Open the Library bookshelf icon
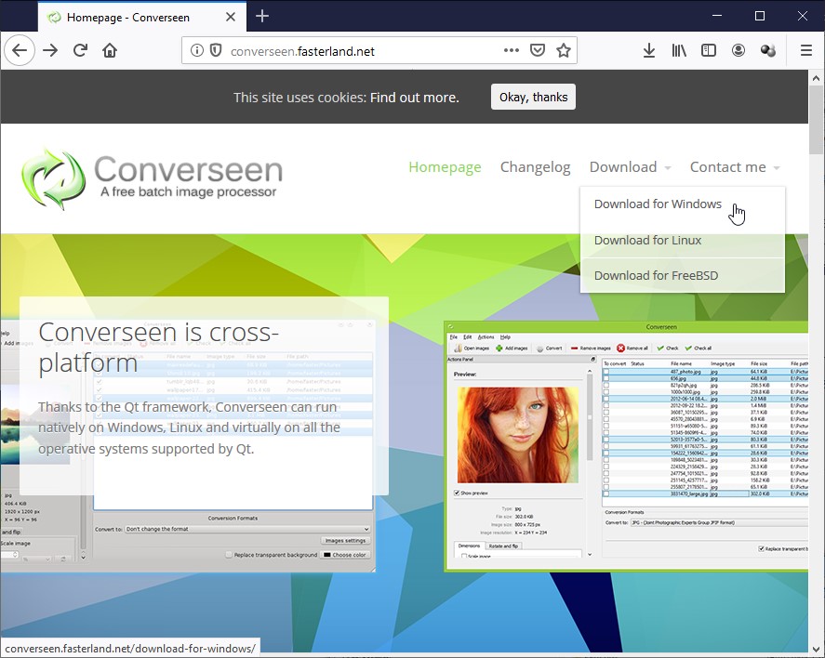825x658 pixels. pos(679,51)
